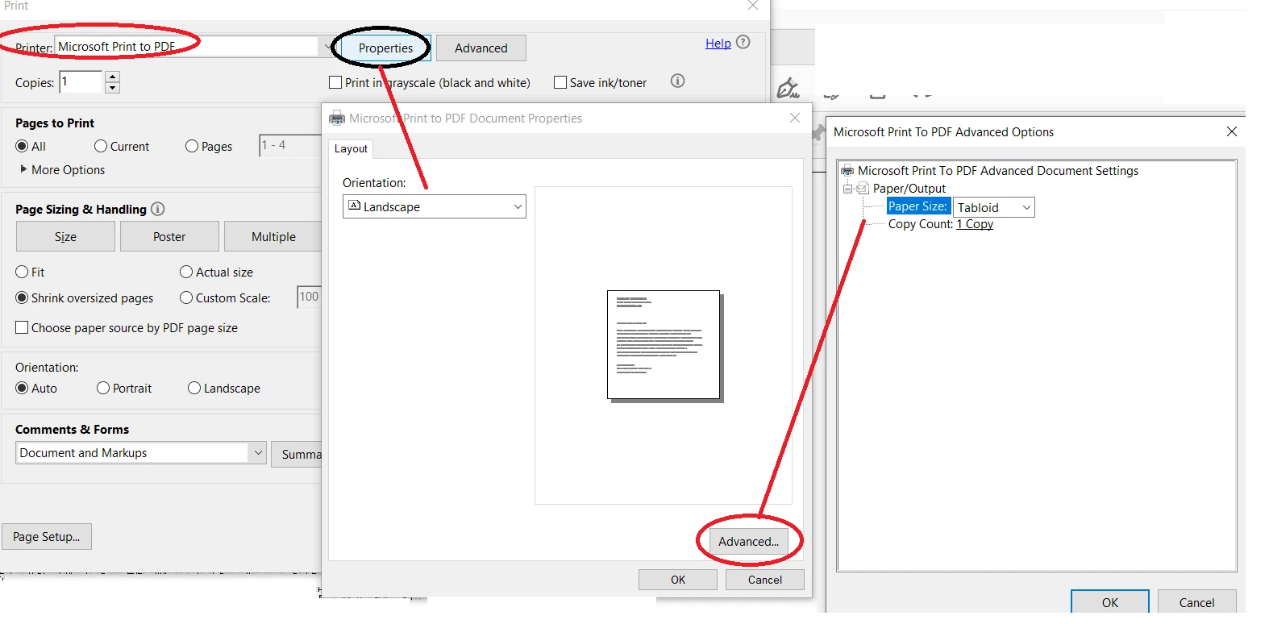Click OK in Document Properties dialog
The image size is (1269, 624).
coord(678,580)
